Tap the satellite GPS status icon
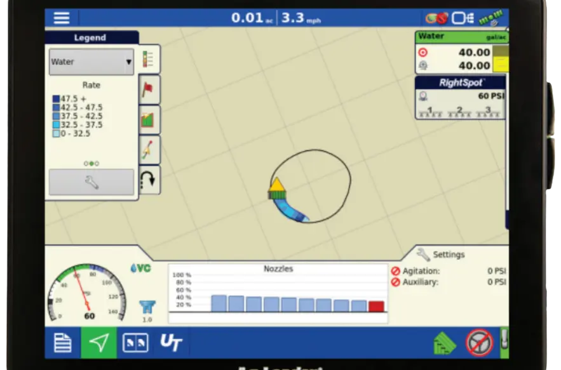The width and height of the screenshot is (561, 370). point(492,18)
